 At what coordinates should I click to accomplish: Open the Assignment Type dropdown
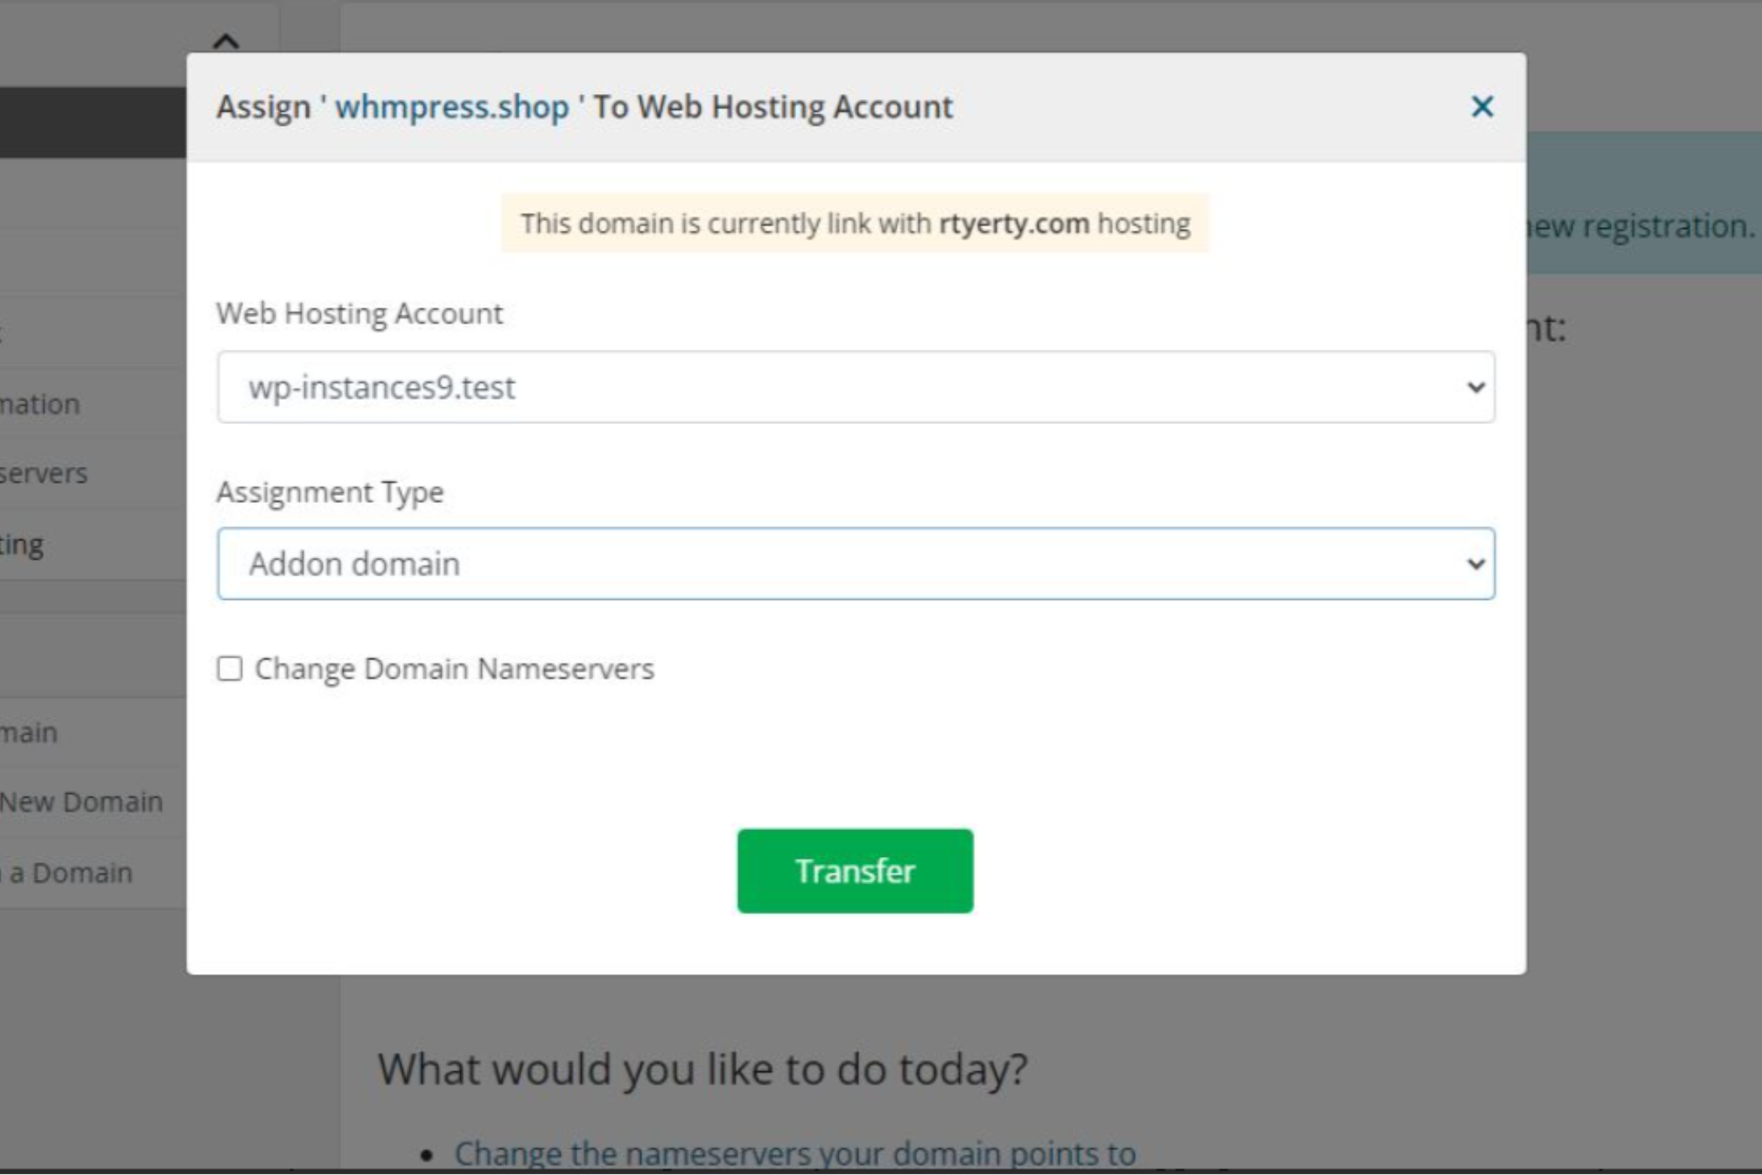(855, 564)
